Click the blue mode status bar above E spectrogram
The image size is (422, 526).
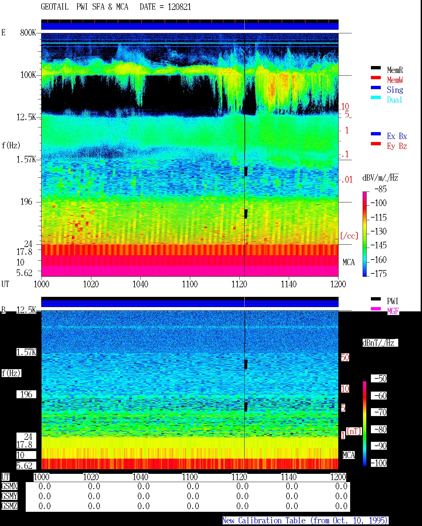pyautogui.click(x=190, y=26)
